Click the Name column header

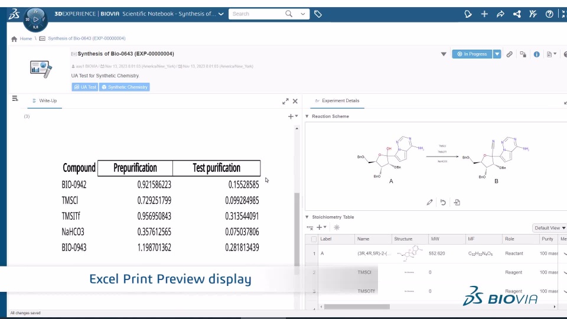click(x=373, y=239)
